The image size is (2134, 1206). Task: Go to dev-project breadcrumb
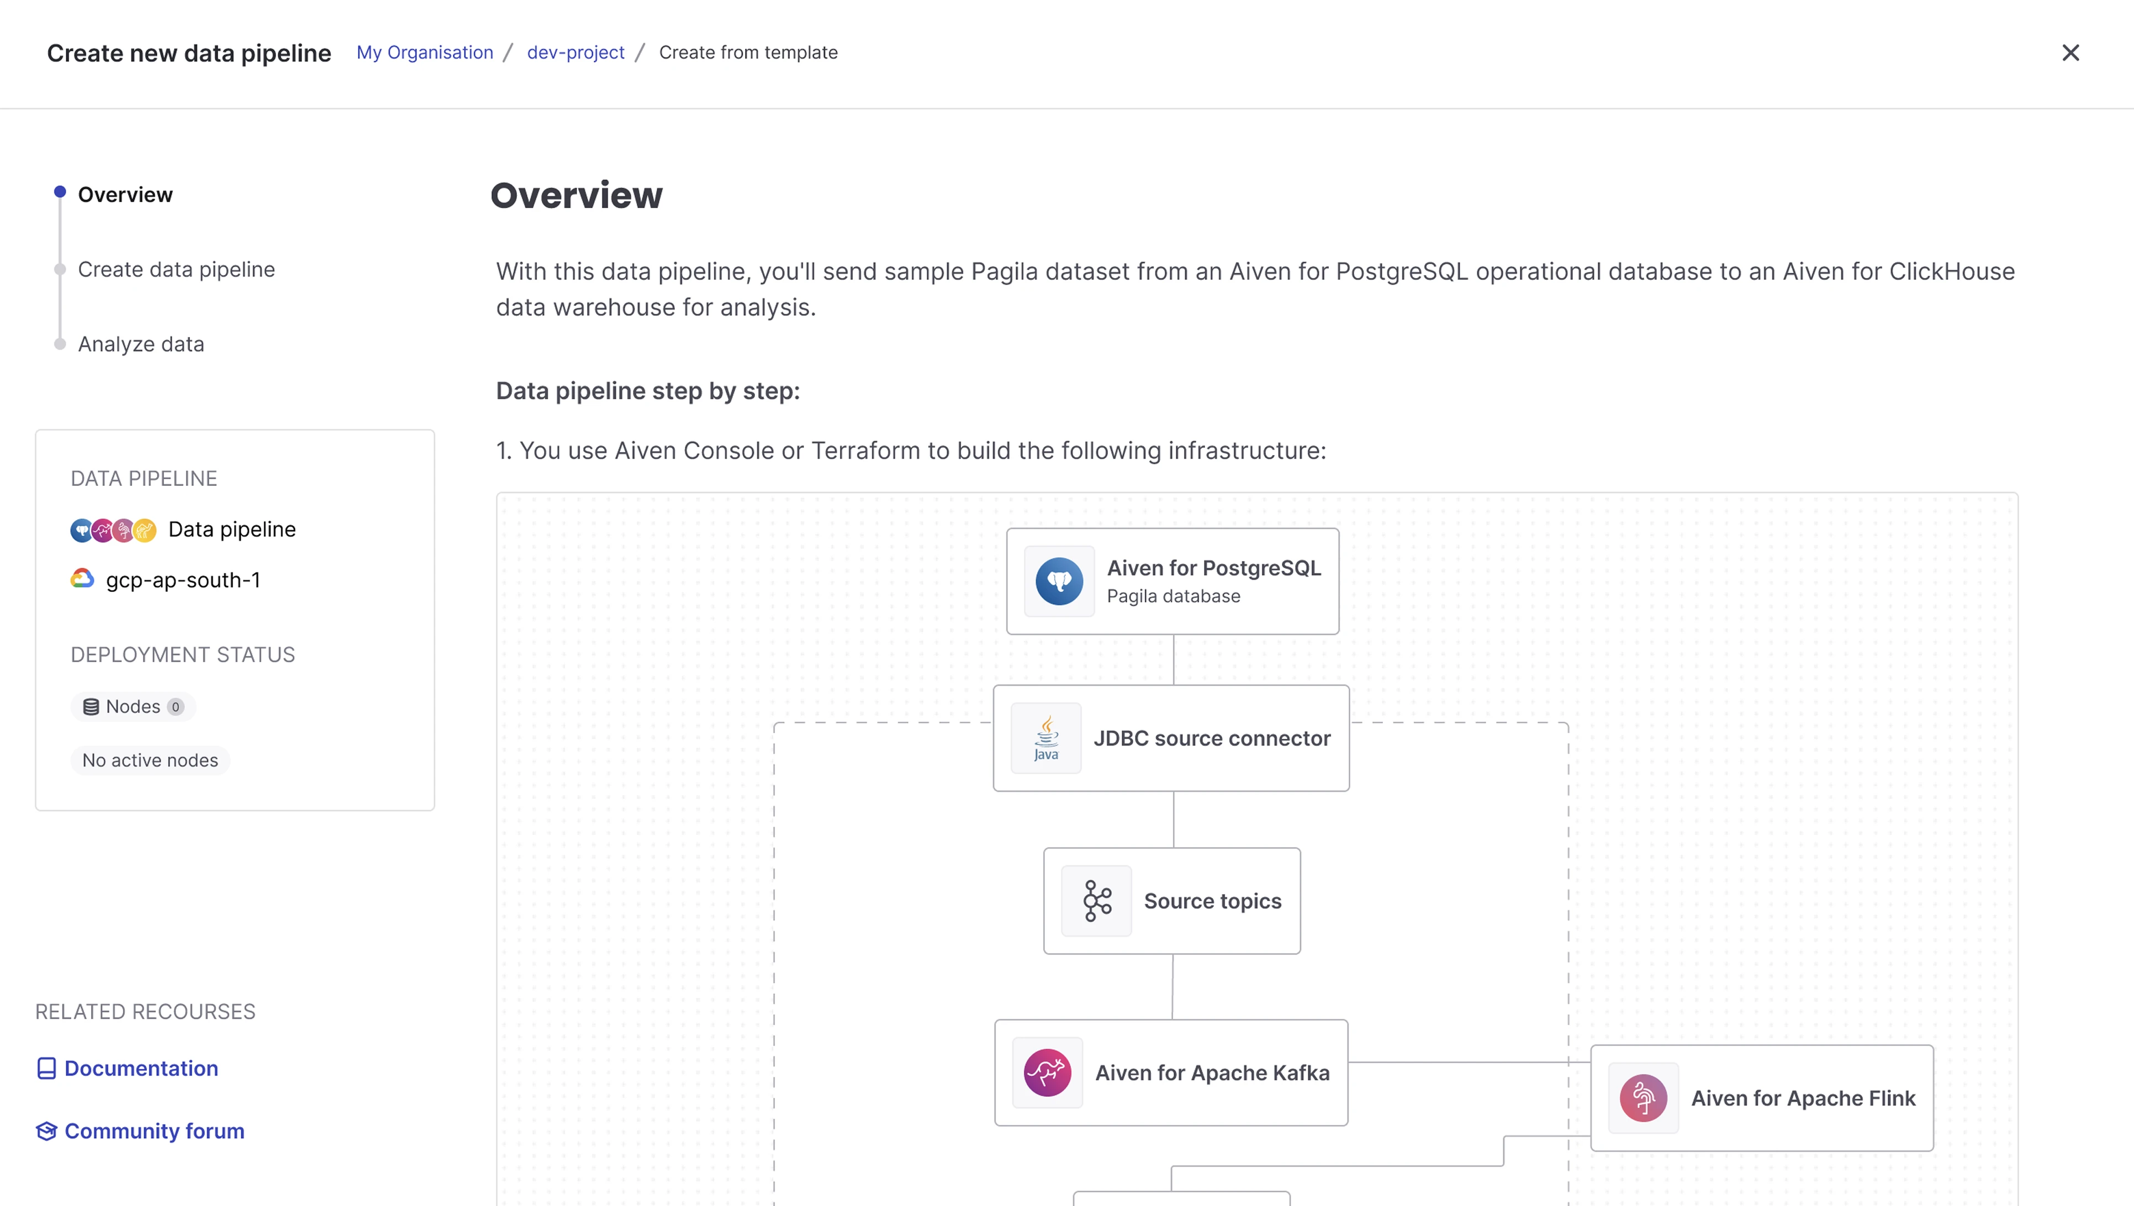tap(575, 52)
